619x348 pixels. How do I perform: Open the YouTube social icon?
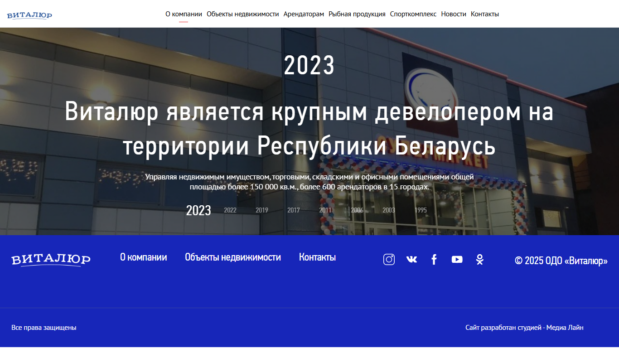pyautogui.click(x=457, y=259)
